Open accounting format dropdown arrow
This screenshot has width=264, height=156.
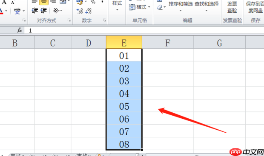[86, 2]
